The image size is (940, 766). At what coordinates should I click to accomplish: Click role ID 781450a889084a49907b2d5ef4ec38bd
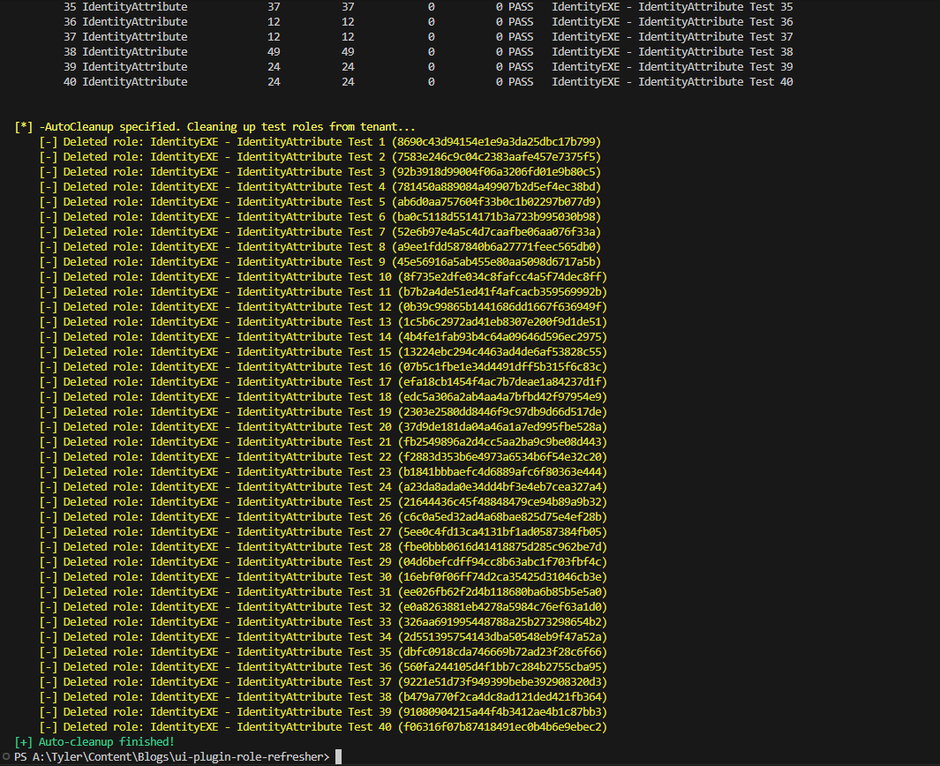tap(496, 187)
